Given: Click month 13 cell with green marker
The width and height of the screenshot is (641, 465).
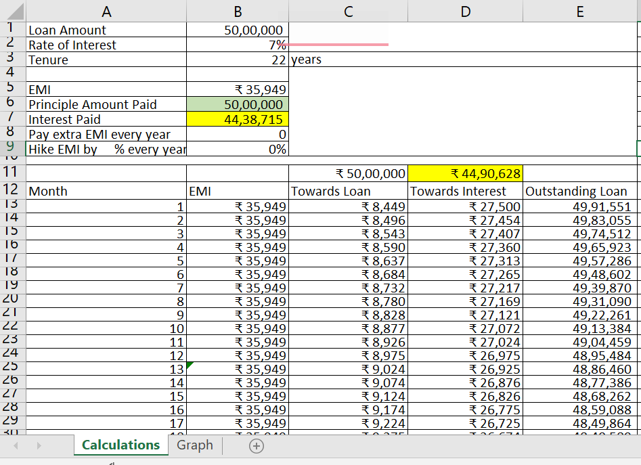Looking at the screenshot, I should (x=106, y=369).
